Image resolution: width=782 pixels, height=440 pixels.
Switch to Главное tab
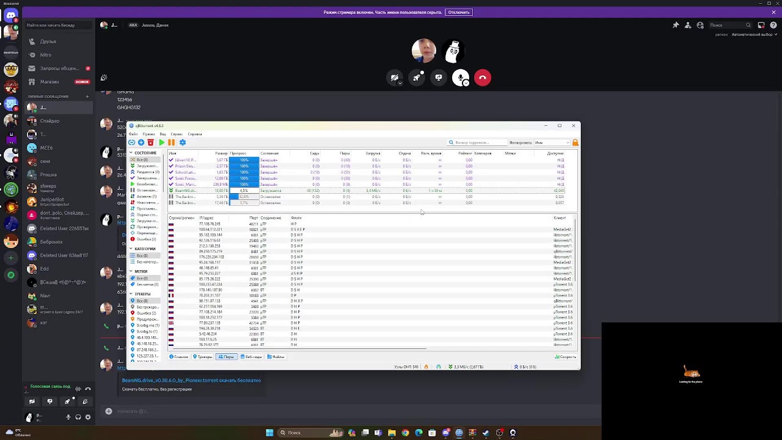179,357
